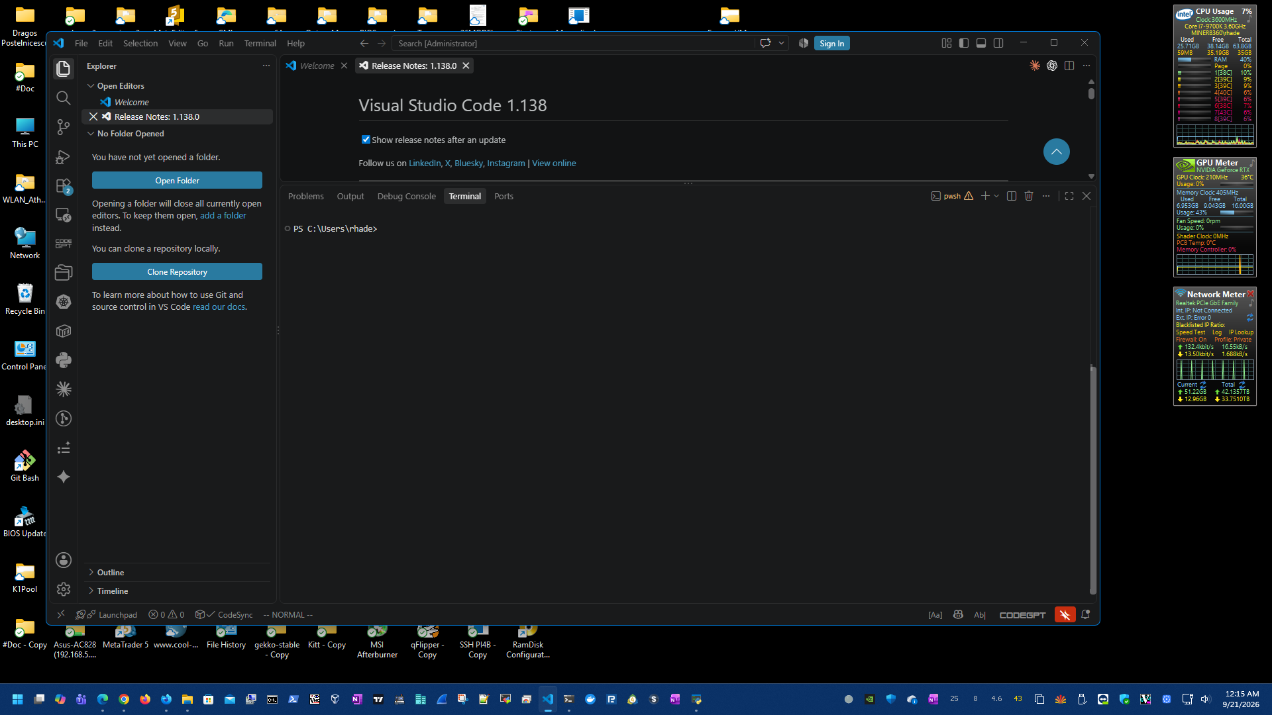Open the Customize Layout button

pyautogui.click(x=946, y=43)
